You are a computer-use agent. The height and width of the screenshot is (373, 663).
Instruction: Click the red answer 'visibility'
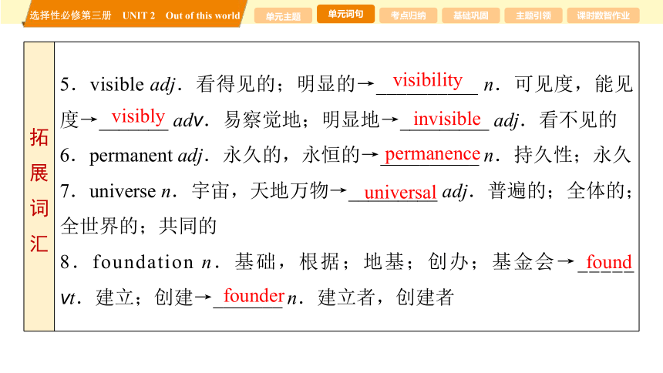point(428,80)
